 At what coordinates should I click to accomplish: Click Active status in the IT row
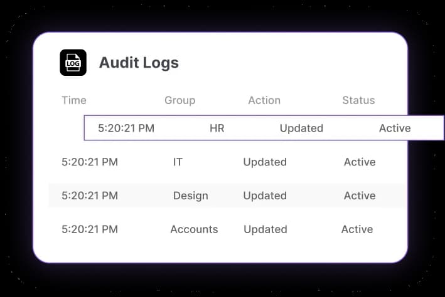(360, 162)
